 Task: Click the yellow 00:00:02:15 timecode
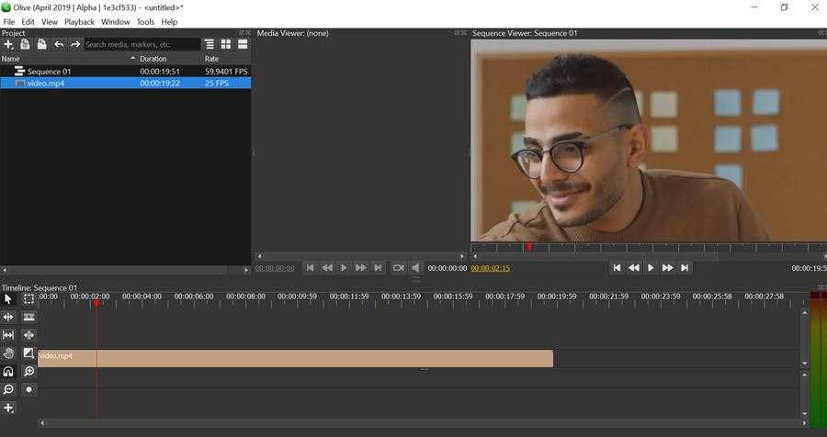point(490,268)
